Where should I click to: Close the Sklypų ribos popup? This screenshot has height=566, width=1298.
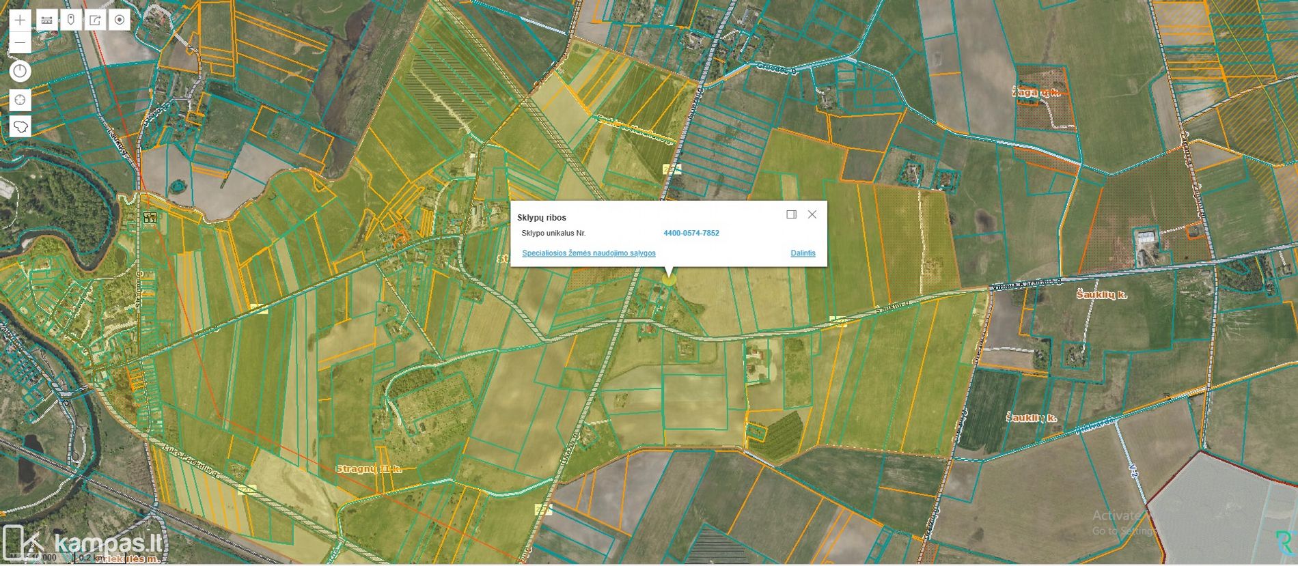coord(812,214)
